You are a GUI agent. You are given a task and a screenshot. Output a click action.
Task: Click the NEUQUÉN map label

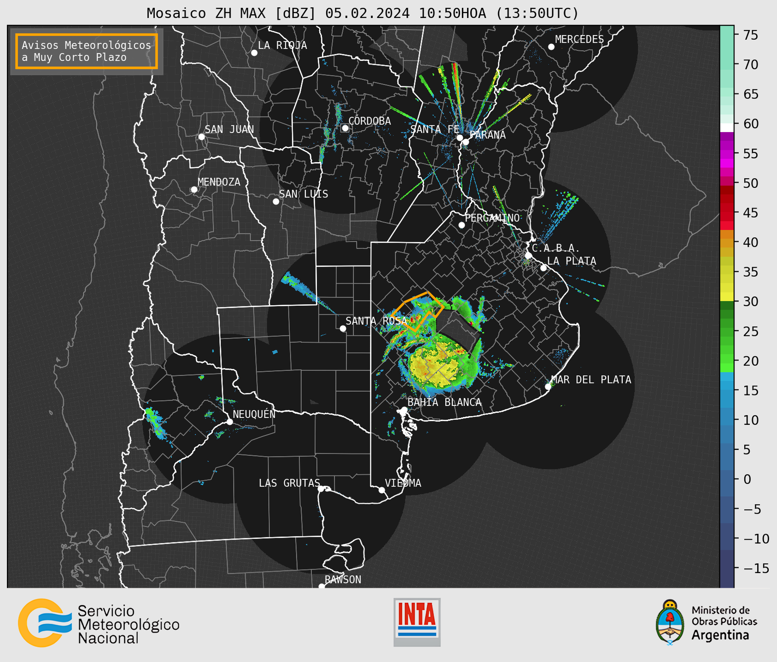[254, 414]
